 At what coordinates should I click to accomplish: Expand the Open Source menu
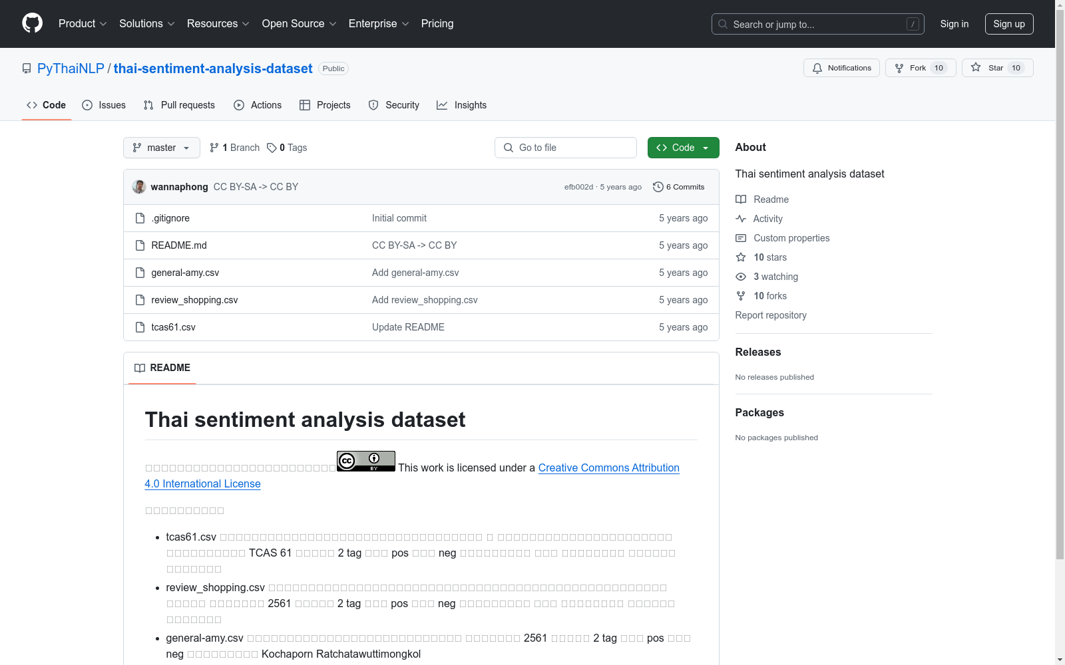pos(300,24)
